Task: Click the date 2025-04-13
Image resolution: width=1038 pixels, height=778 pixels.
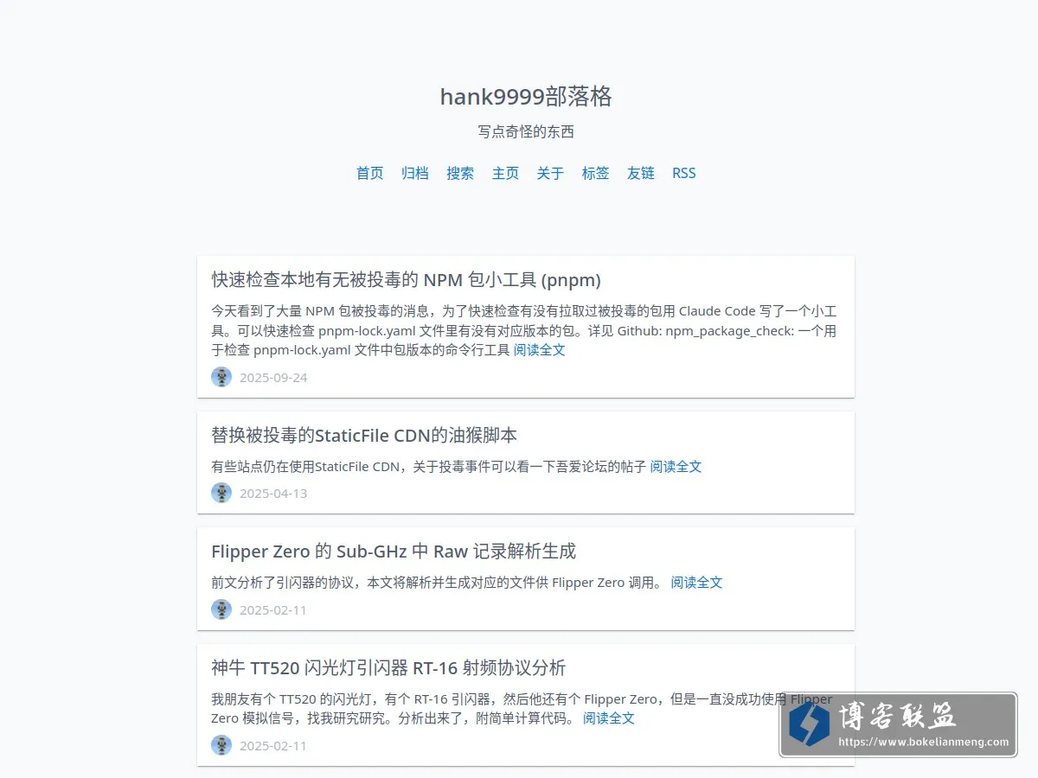Action: pos(273,494)
